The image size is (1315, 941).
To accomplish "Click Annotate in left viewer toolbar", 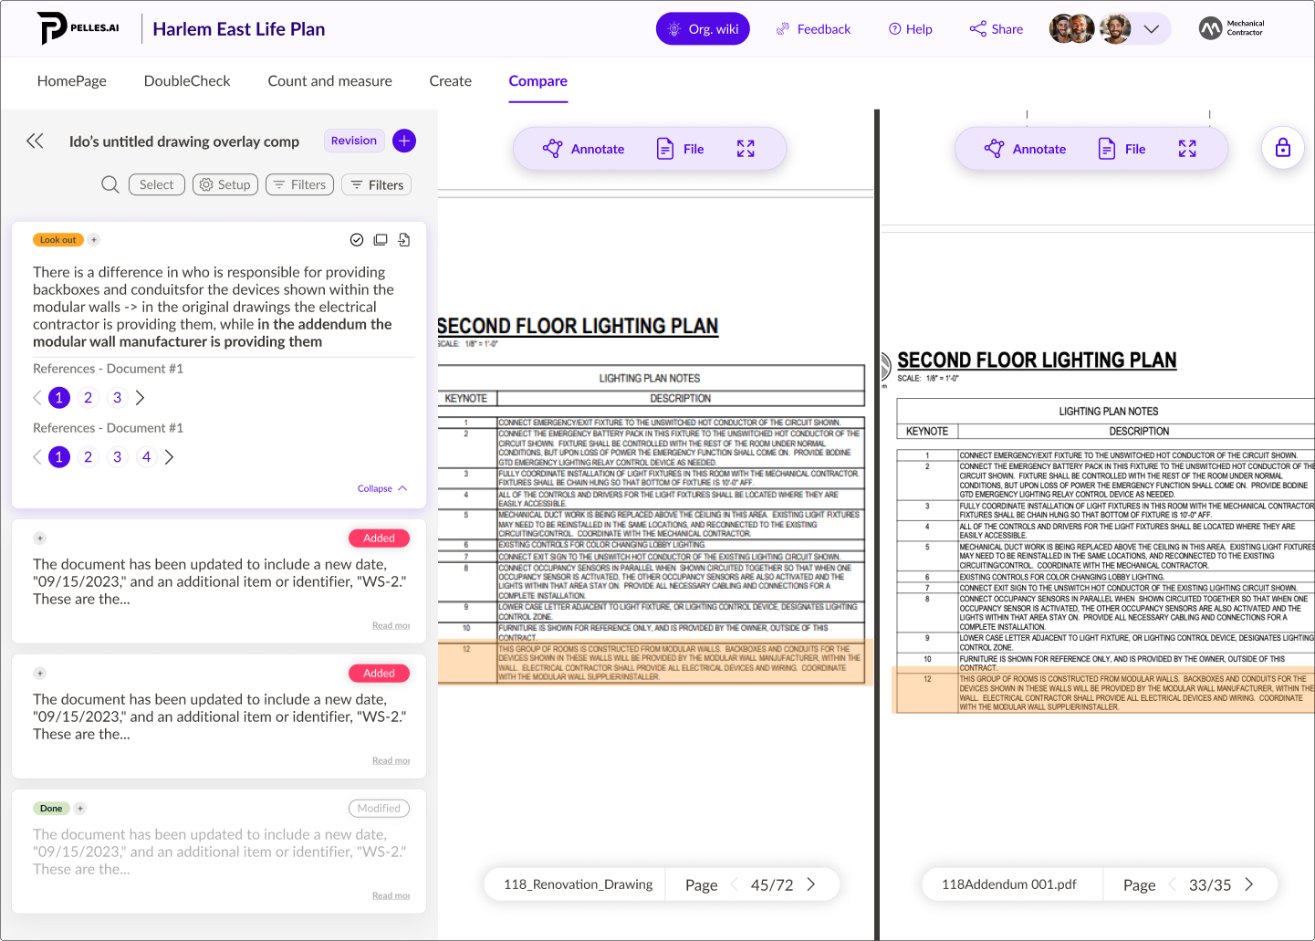I will click(x=584, y=149).
